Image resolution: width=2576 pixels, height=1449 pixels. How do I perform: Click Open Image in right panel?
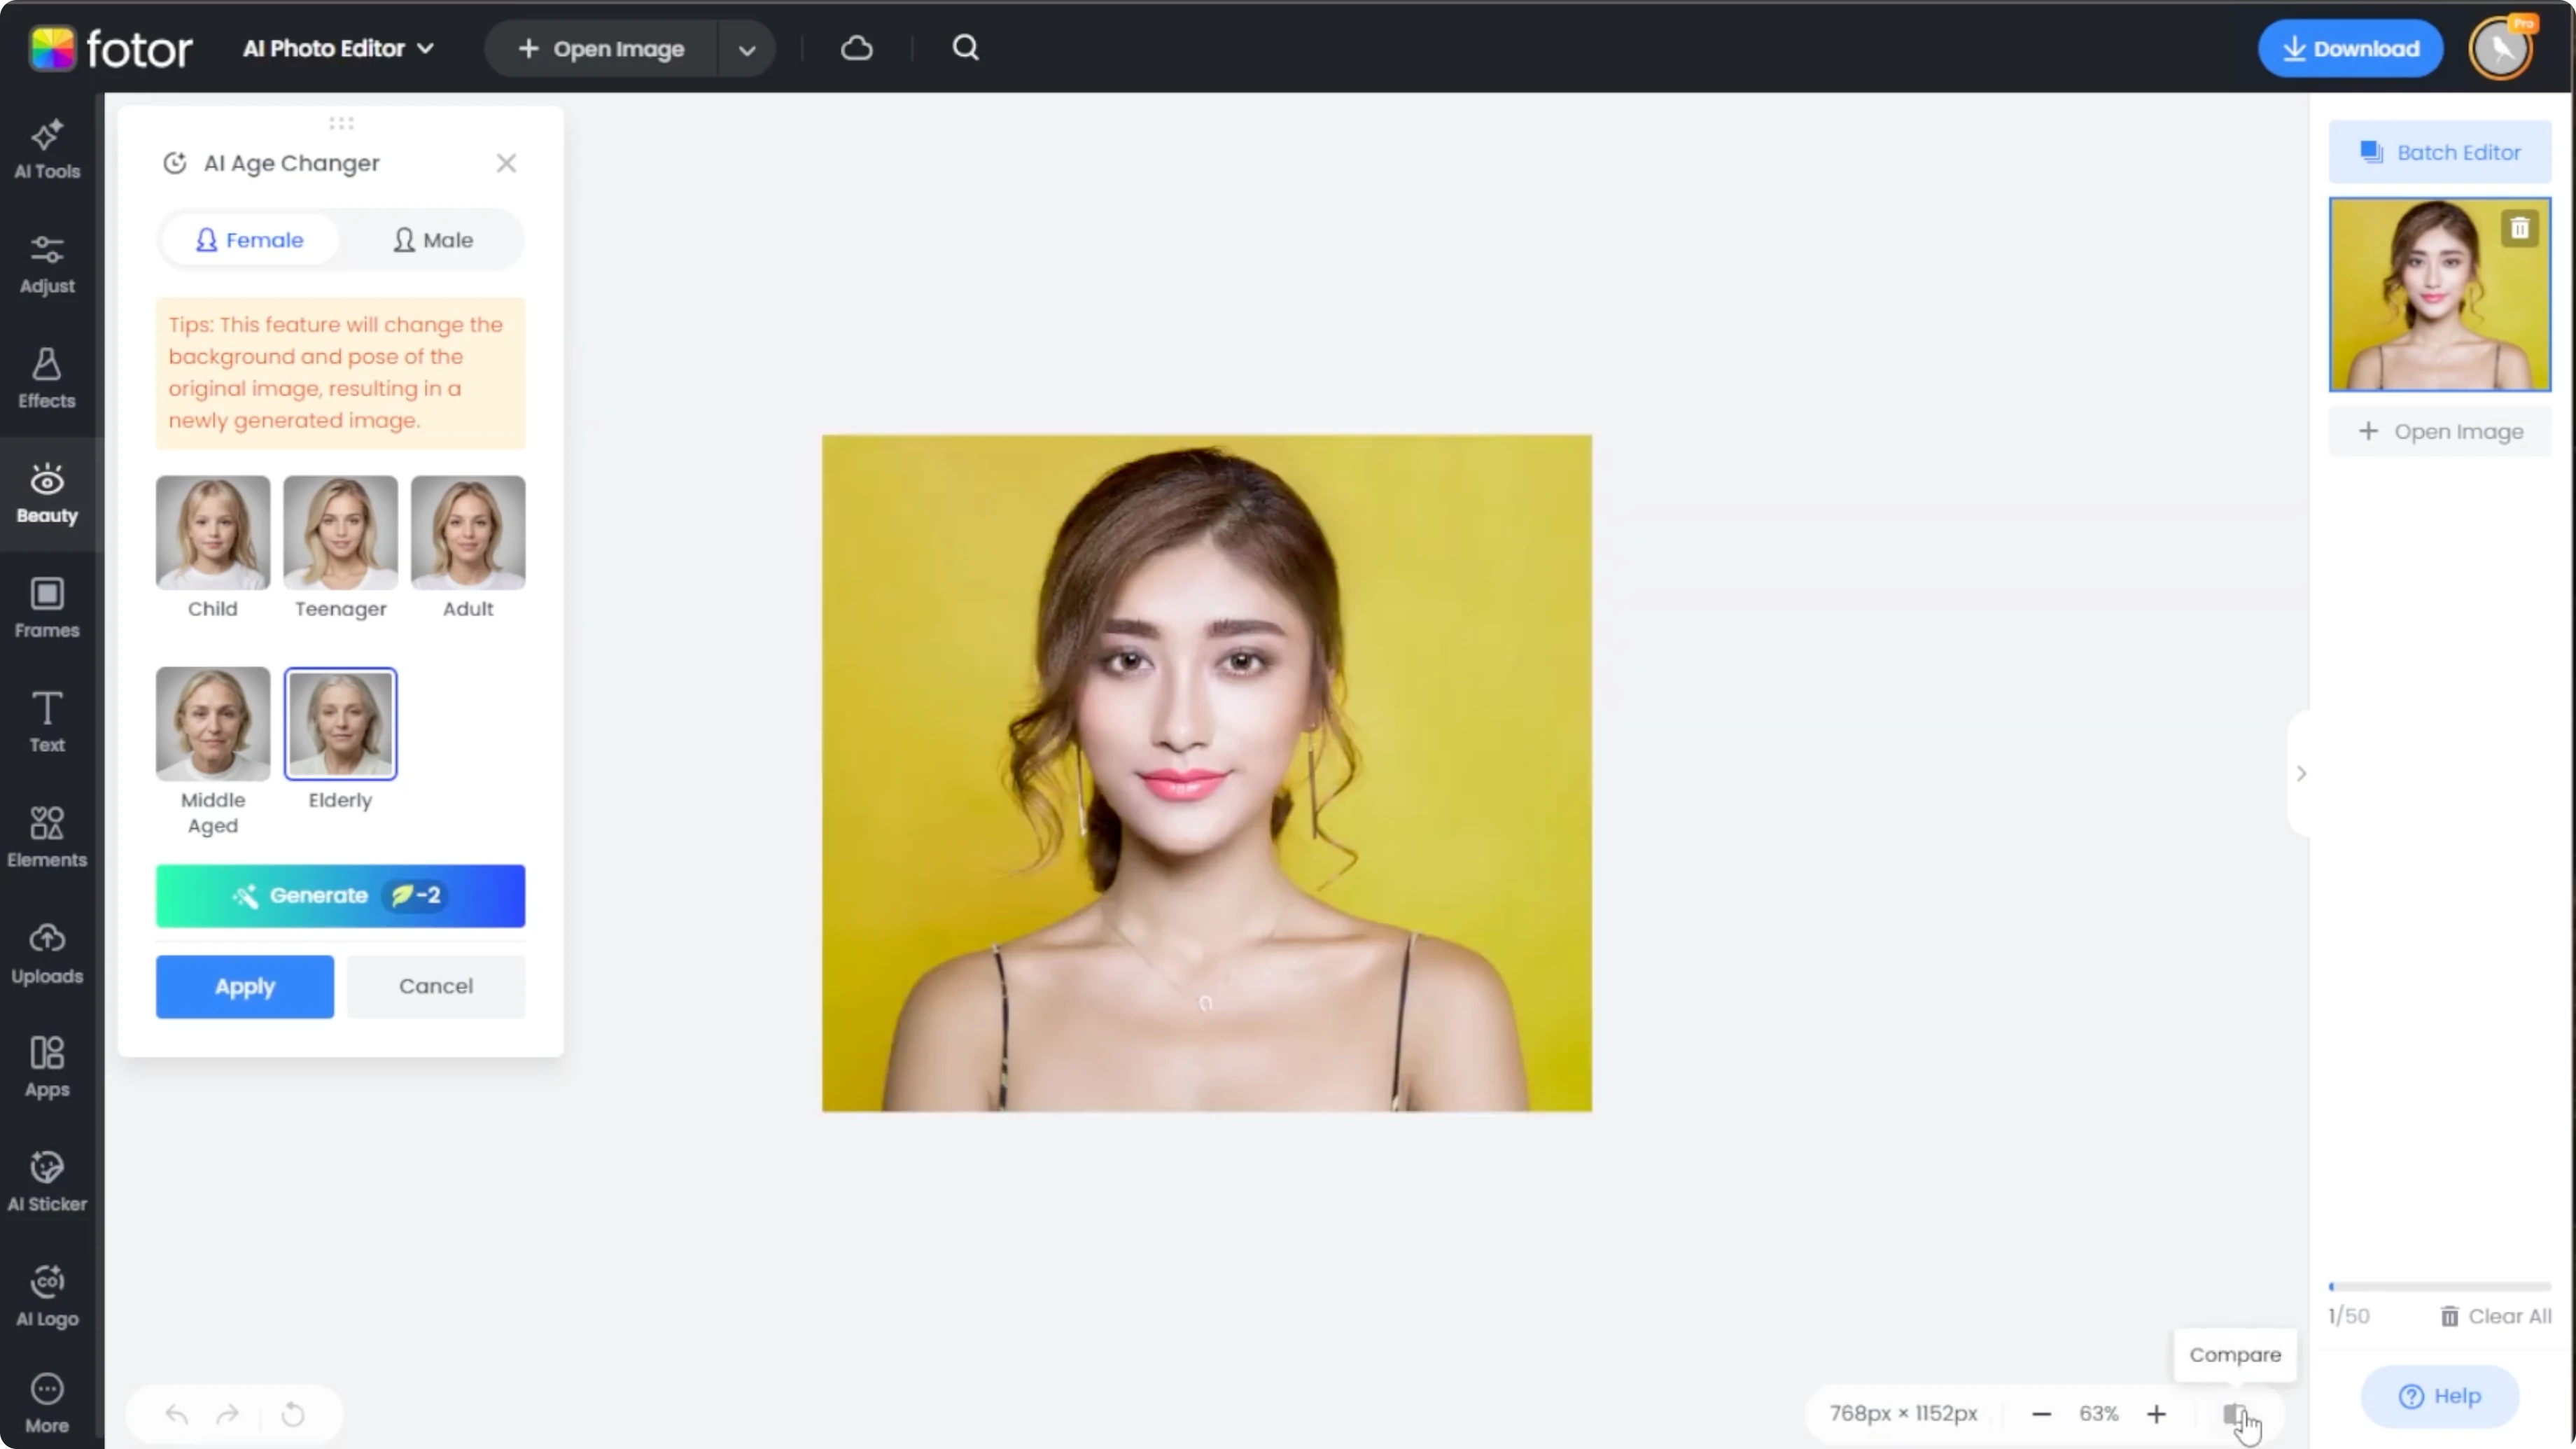[x=2440, y=432]
